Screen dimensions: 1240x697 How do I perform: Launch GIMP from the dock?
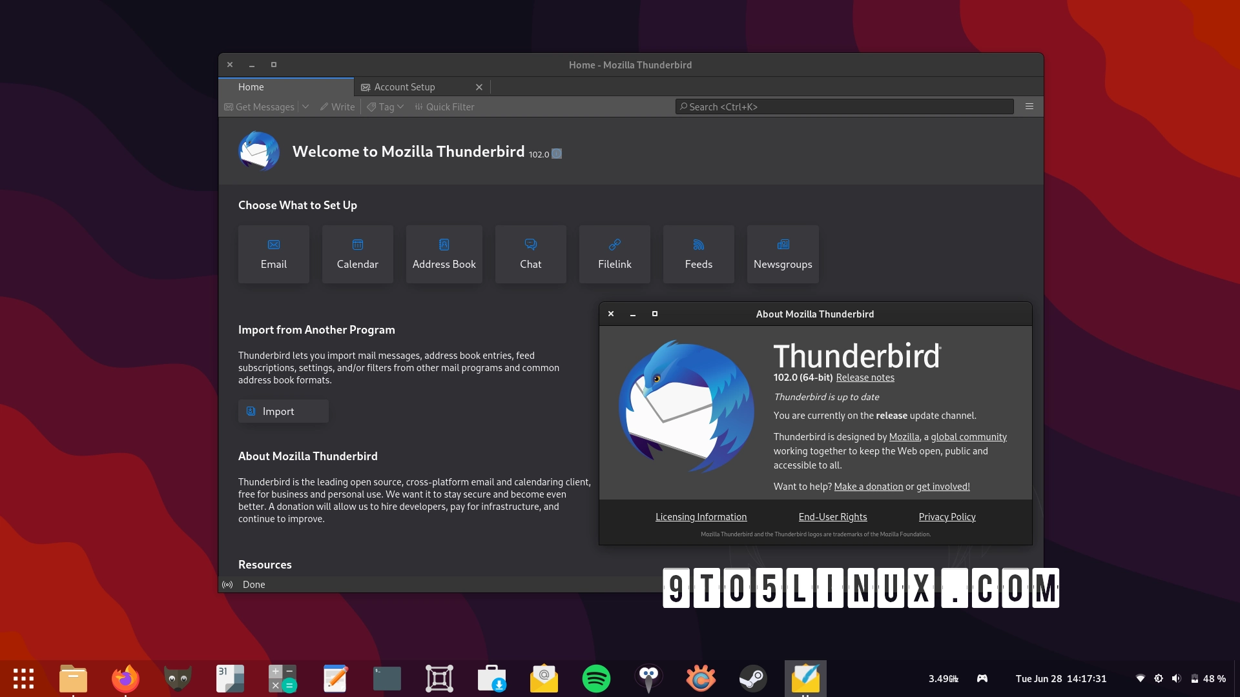coord(178,678)
